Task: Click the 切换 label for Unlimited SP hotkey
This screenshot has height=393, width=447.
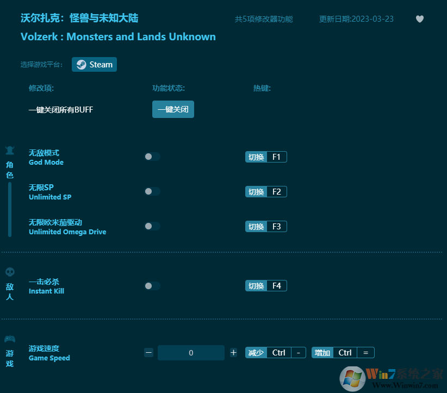Action: (256, 192)
